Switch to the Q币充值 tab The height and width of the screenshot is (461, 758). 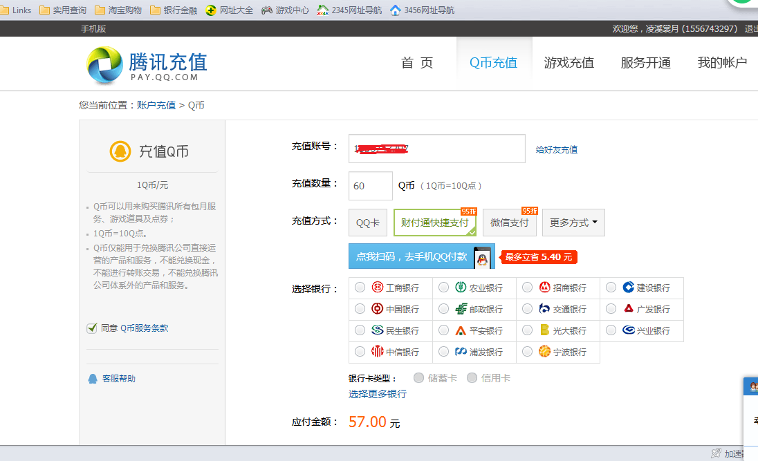pyautogui.click(x=494, y=63)
